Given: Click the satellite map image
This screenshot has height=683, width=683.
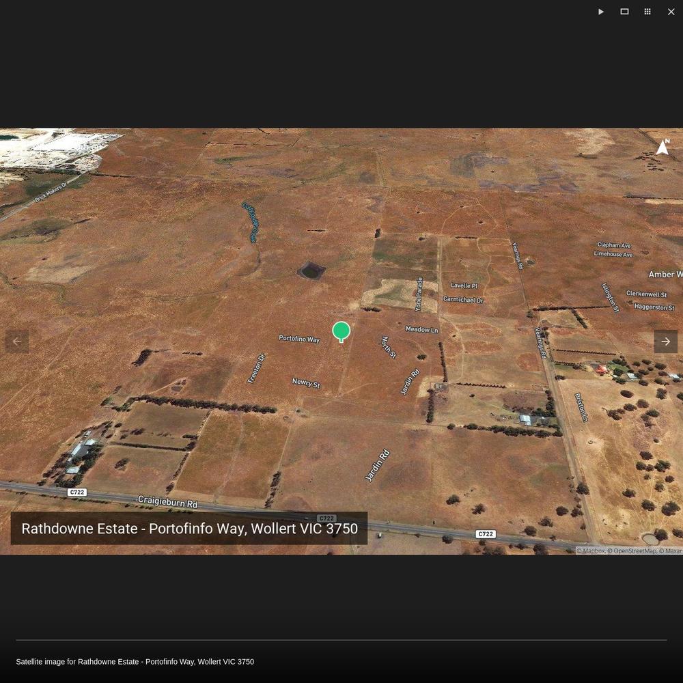Looking at the screenshot, I should tap(341, 341).
